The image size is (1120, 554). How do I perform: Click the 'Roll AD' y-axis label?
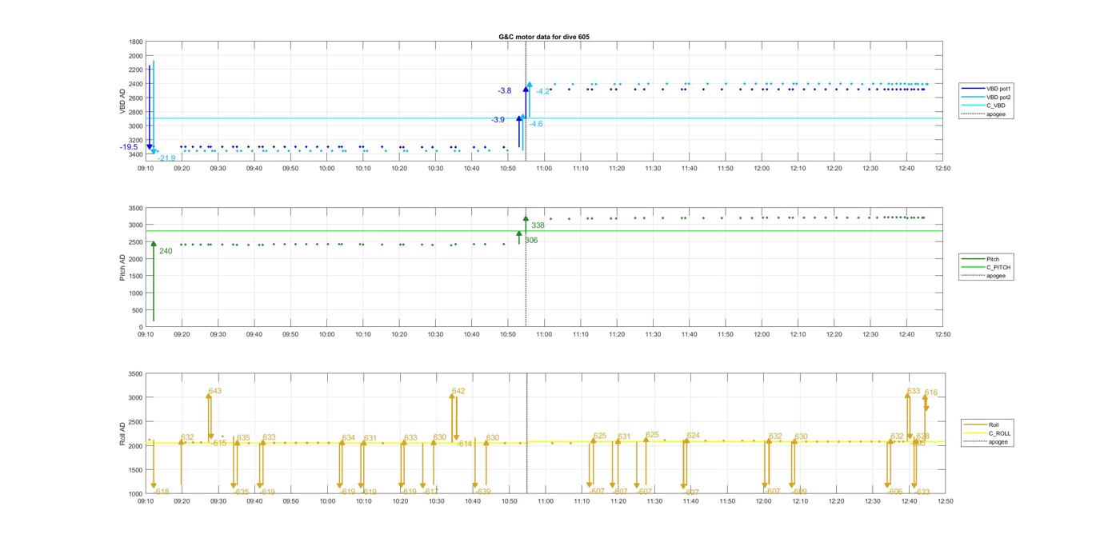pos(123,433)
